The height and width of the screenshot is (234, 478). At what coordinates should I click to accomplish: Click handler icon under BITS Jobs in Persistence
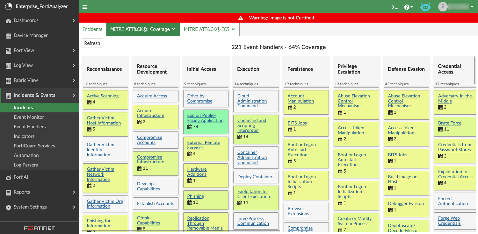click(x=290, y=129)
